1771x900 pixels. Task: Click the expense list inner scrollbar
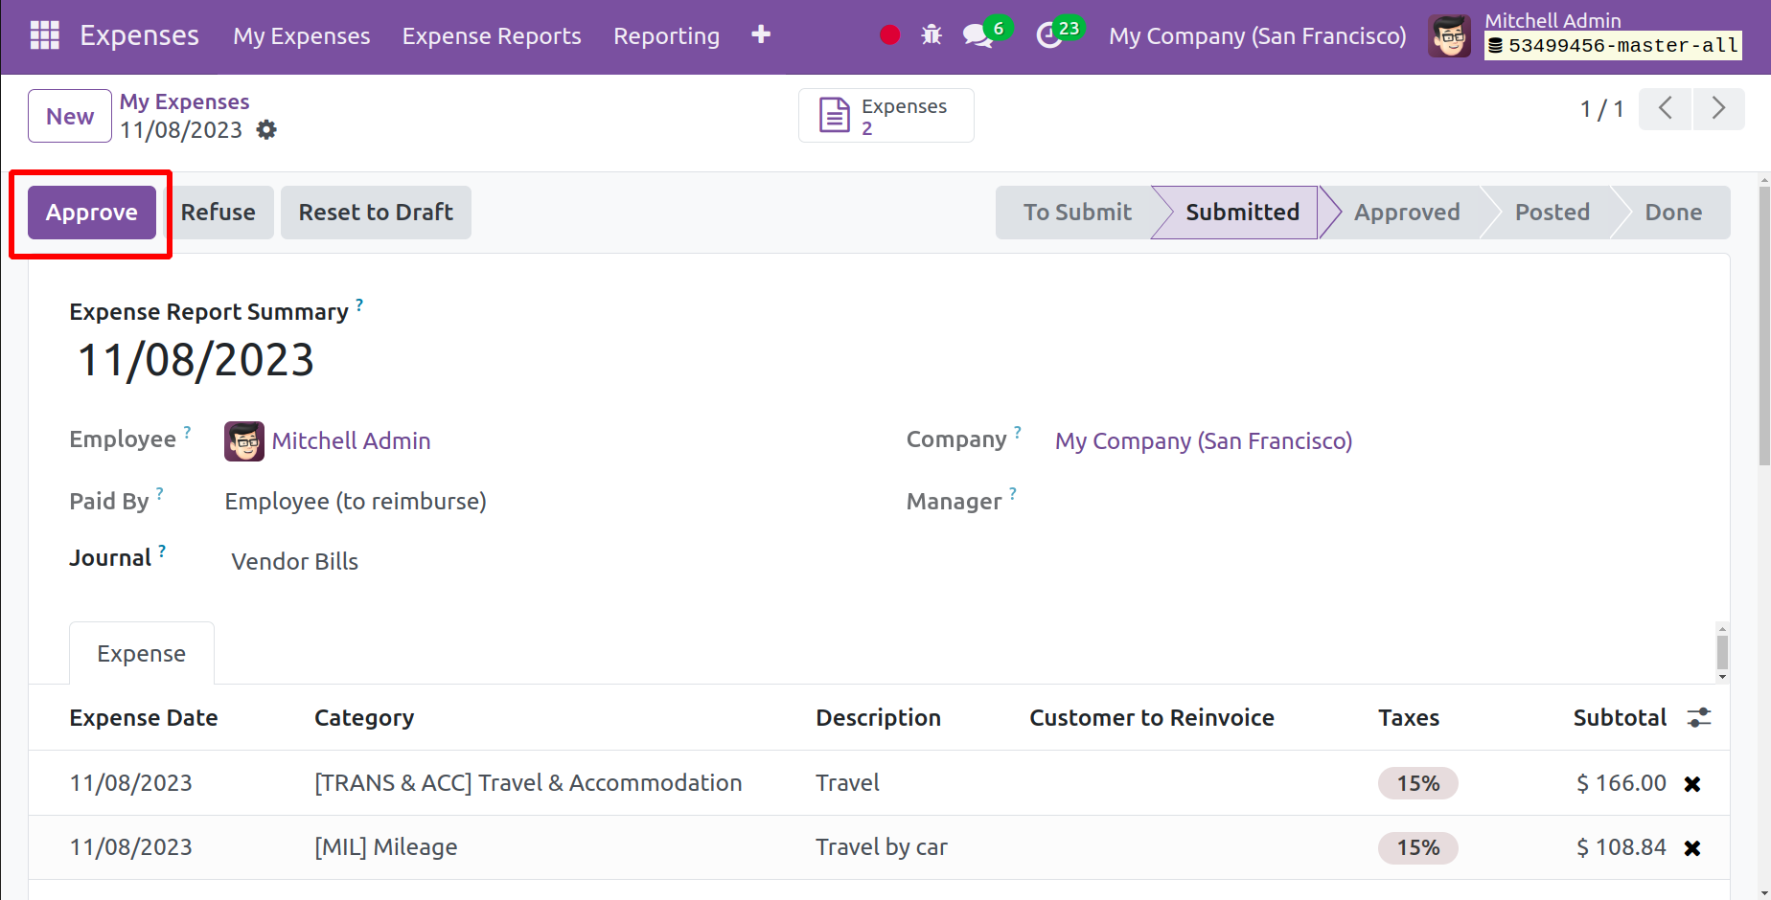point(1722,653)
